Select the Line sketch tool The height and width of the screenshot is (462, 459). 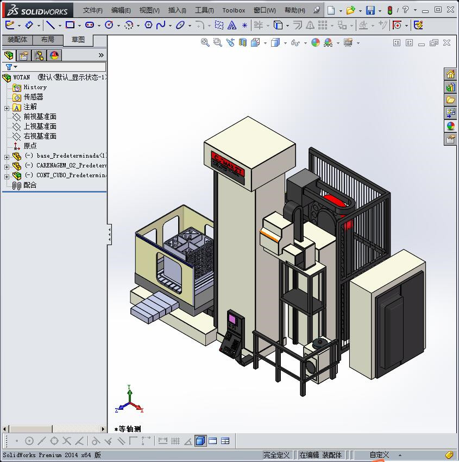(x=51, y=26)
